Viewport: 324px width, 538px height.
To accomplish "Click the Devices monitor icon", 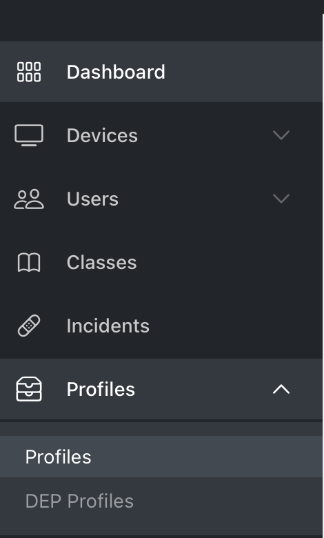I will (29, 135).
